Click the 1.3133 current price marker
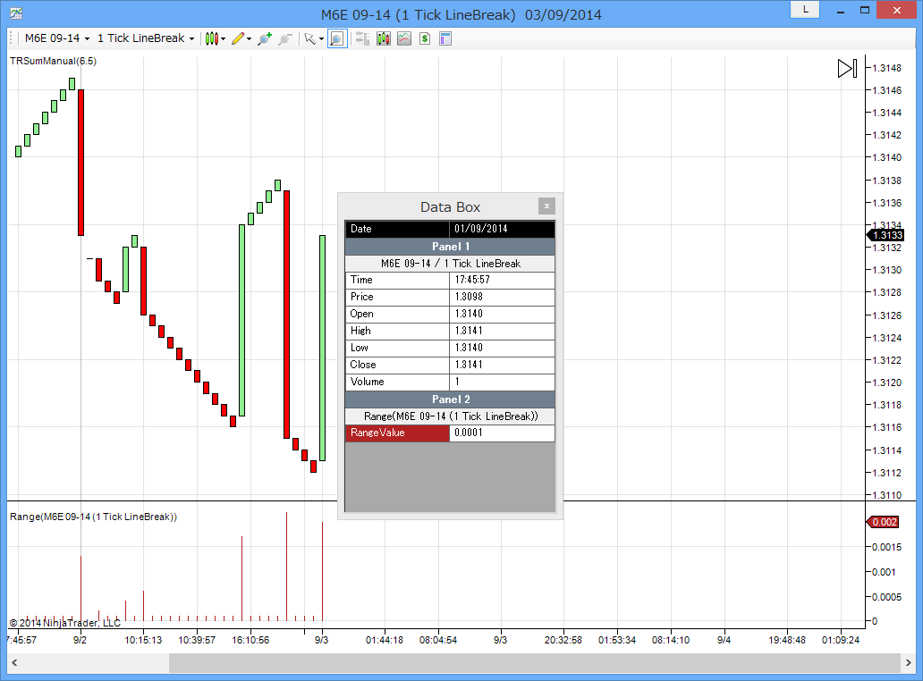Viewport: 923px width, 681px height. coord(886,235)
